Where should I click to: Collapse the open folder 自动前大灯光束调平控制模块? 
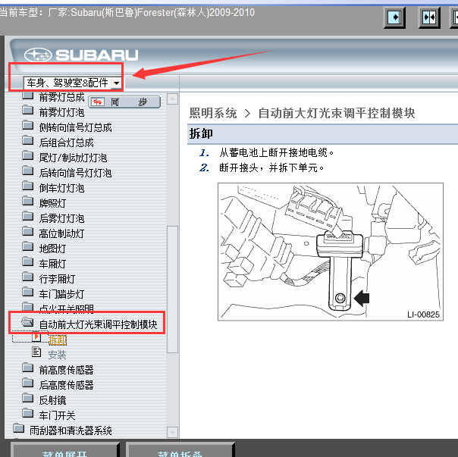pos(28,322)
